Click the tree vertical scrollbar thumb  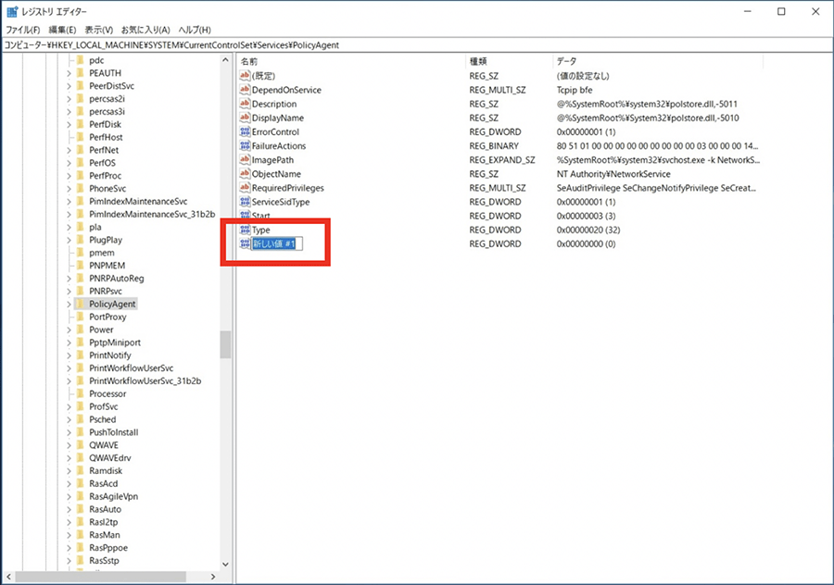225,344
